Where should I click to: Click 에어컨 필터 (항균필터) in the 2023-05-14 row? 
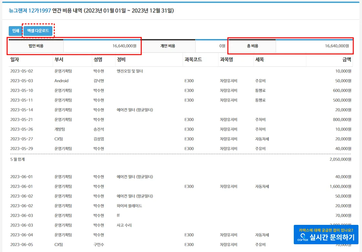pos(135,110)
